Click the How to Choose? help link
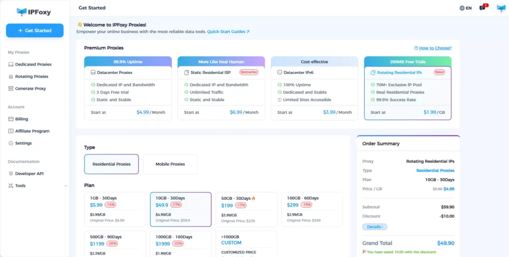This screenshot has height=257, width=509. [433, 48]
